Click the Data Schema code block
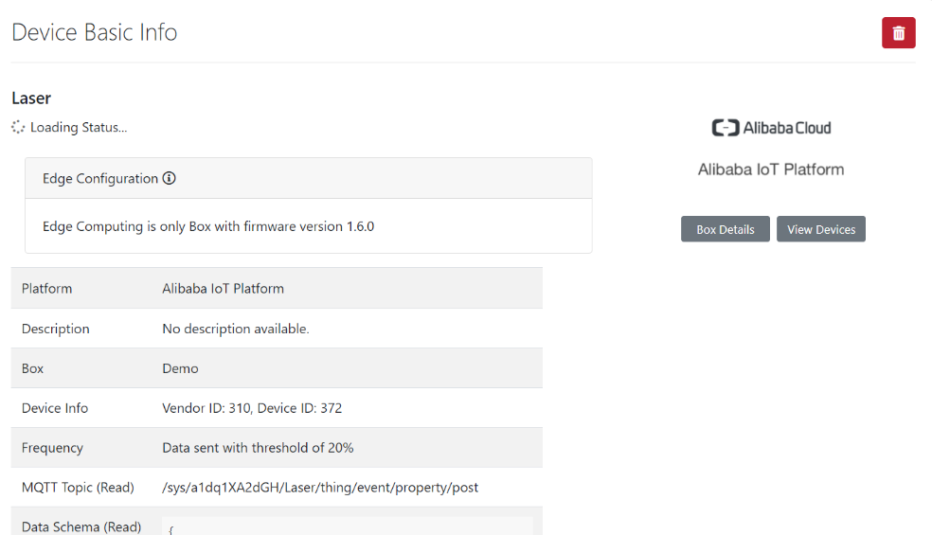This screenshot has height=535, width=932. coord(347,526)
